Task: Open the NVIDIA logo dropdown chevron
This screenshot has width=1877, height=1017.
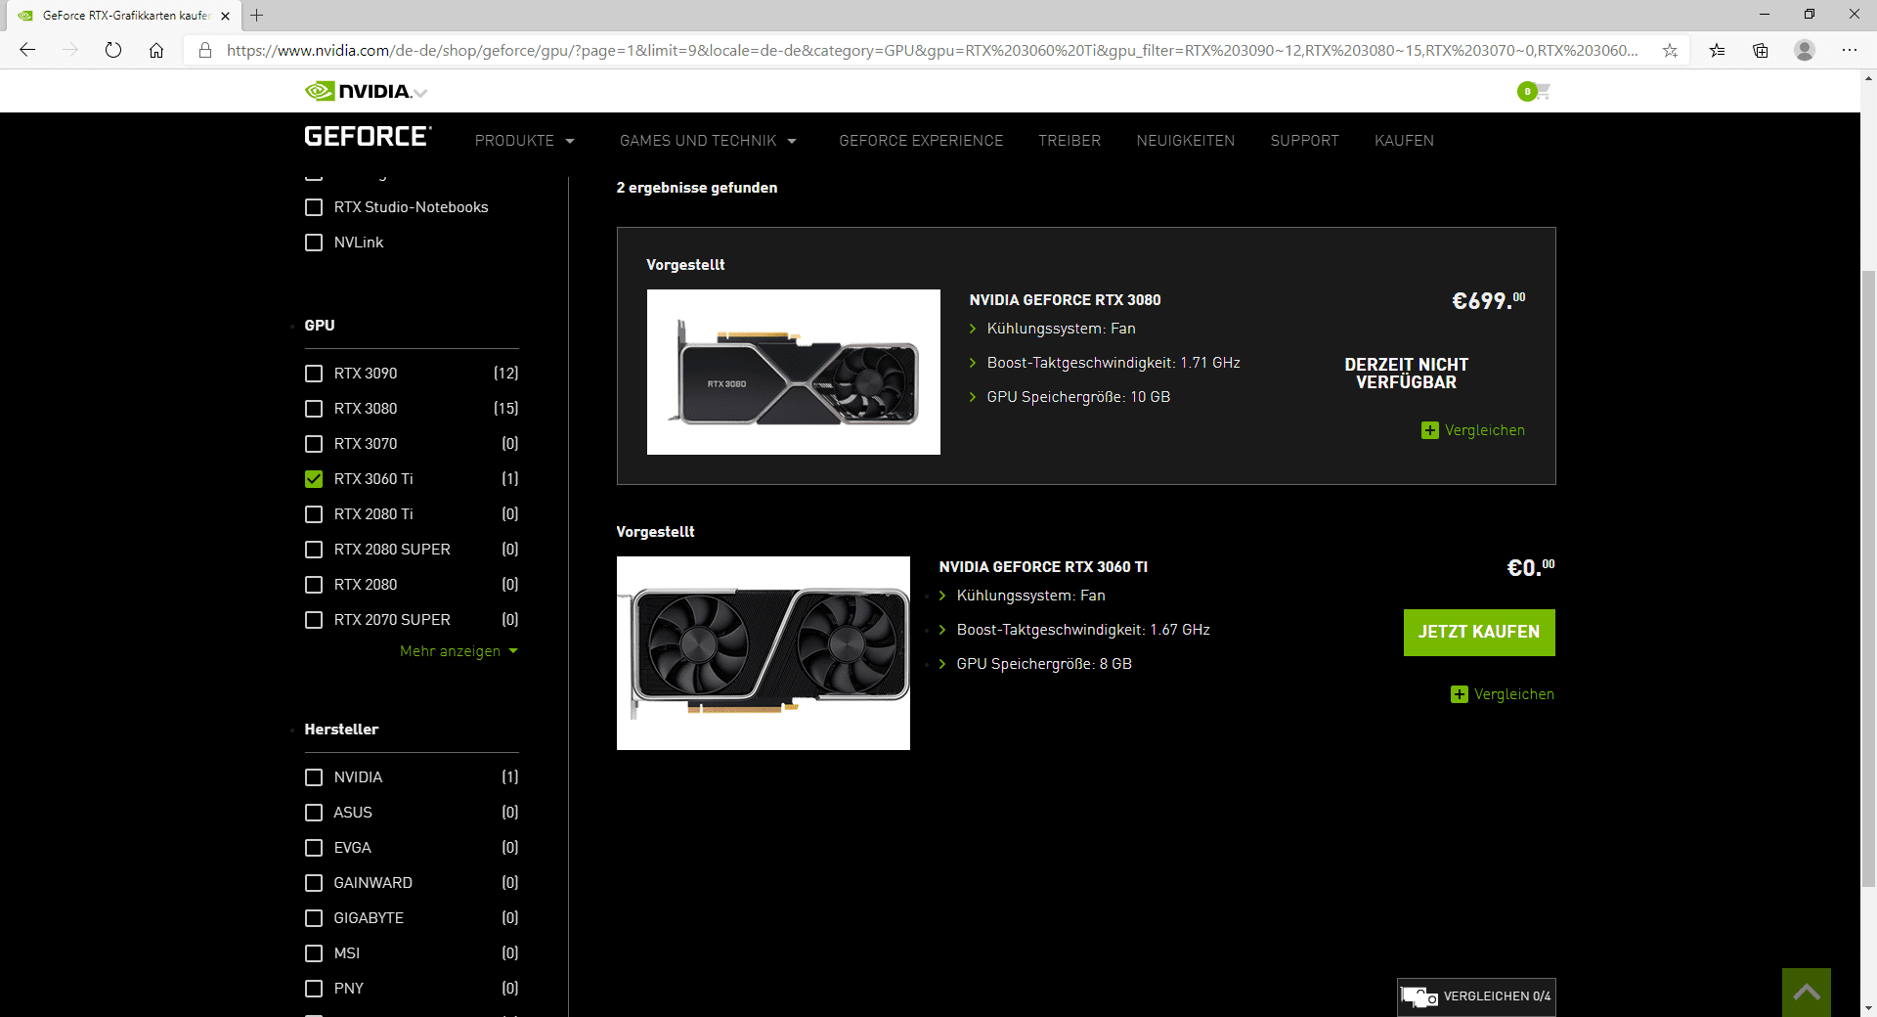Action: pos(420,93)
